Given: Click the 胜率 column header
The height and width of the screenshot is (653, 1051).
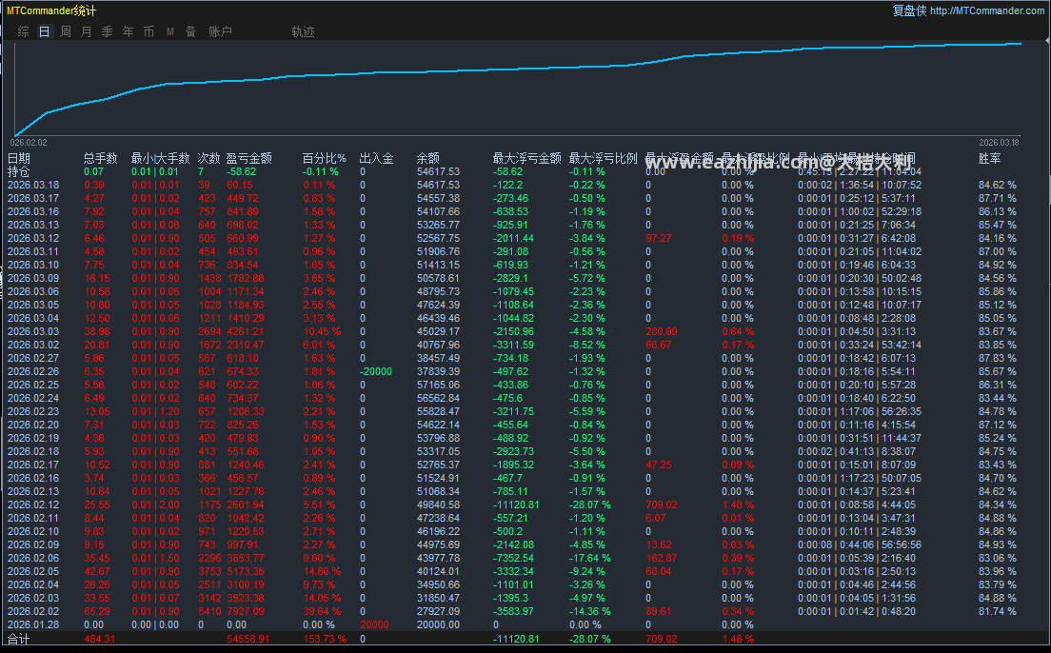Looking at the screenshot, I should 989,158.
